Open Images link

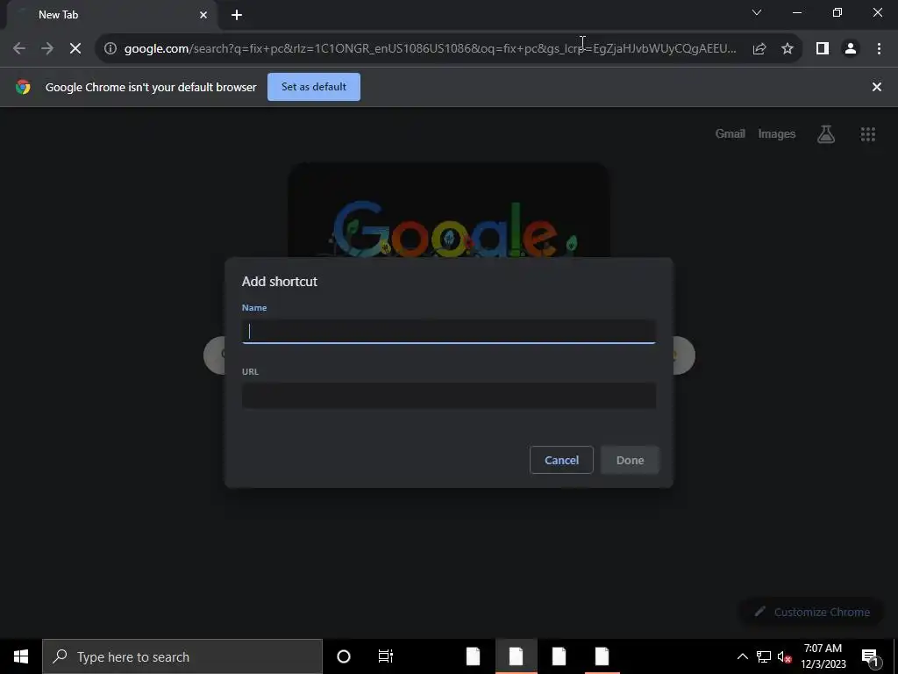(x=777, y=133)
